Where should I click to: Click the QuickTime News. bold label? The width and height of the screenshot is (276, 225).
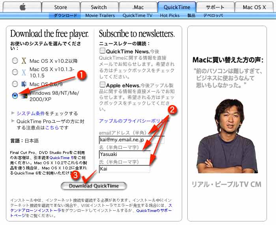tap(128, 51)
